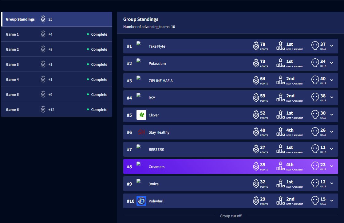Click the medal icon next to Game 1 +4
344x223 pixels.
tap(43, 34)
